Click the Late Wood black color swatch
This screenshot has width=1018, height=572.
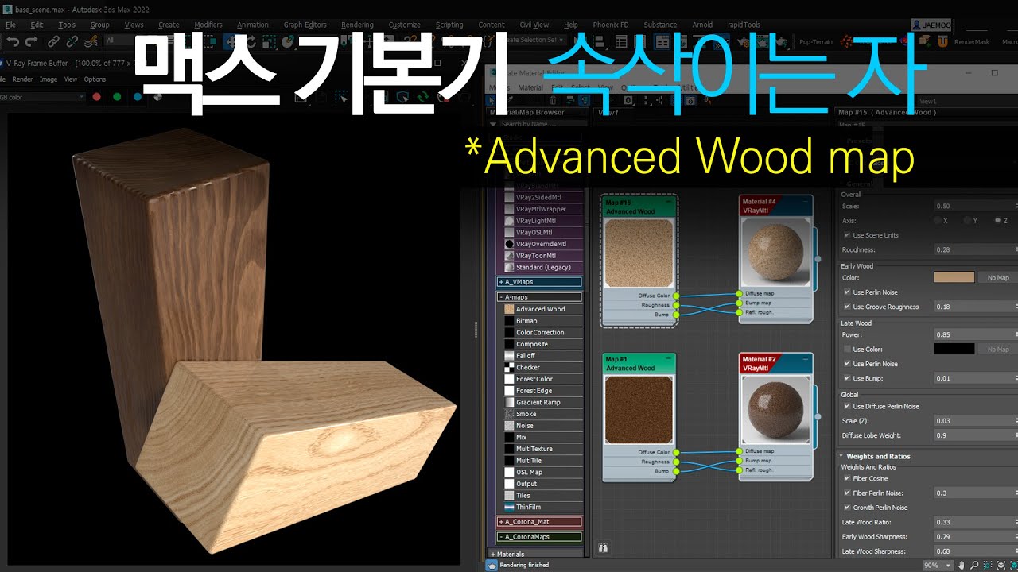coord(954,350)
